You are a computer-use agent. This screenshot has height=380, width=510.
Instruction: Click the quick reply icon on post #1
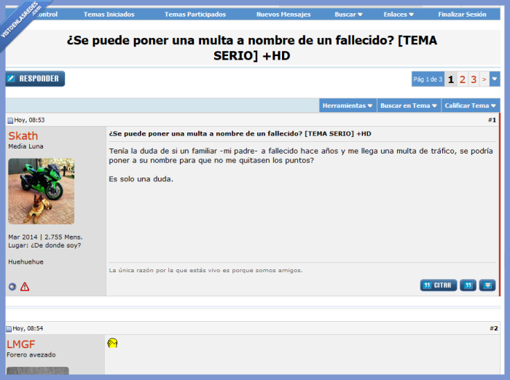click(487, 285)
